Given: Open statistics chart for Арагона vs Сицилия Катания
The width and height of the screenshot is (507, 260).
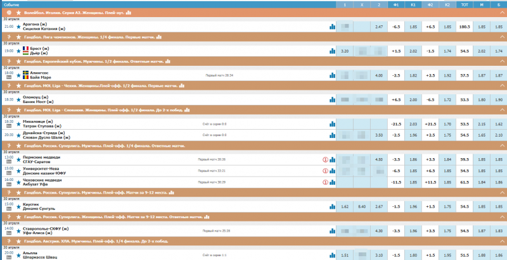Looking at the screenshot, I should pos(332,27).
